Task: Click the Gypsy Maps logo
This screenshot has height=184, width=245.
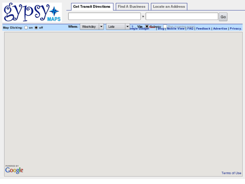Action: 32,12
